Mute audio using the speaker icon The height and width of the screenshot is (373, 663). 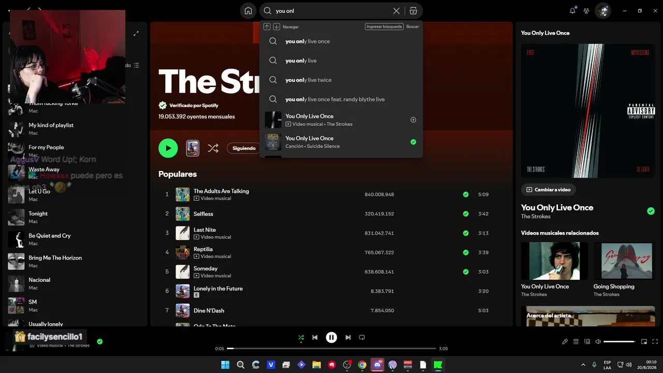point(598,342)
